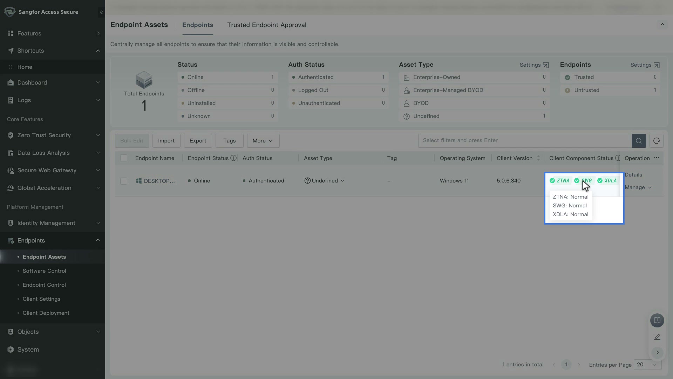The height and width of the screenshot is (379, 673).
Task: Expand the Objects menu
Action: pyautogui.click(x=53, y=332)
